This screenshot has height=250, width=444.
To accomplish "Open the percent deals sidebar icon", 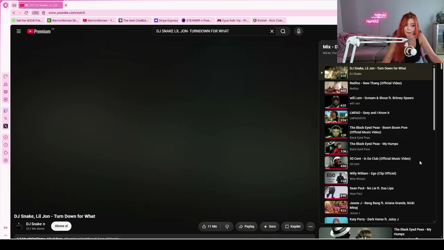I will point(6,118).
